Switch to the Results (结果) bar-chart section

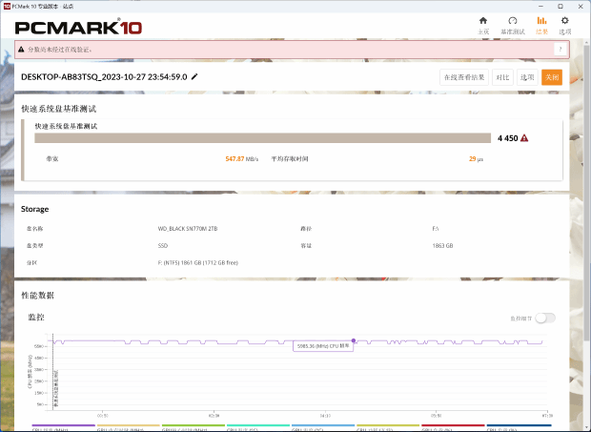pos(541,26)
